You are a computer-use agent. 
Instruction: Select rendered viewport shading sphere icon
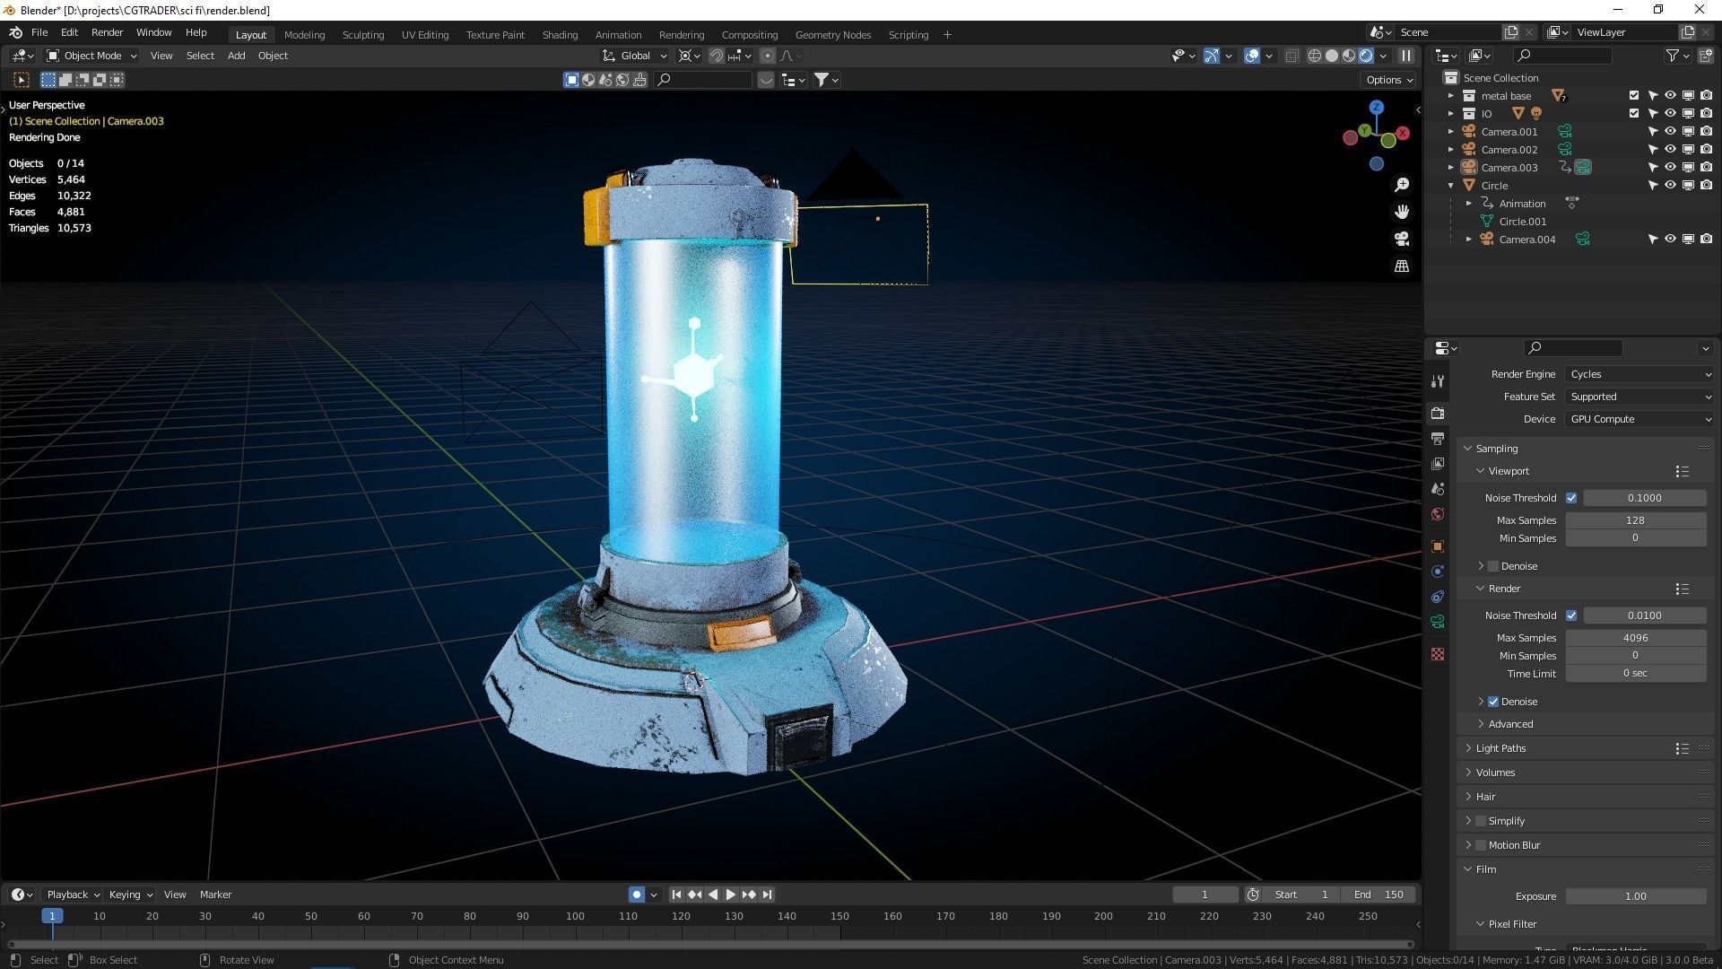click(x=1366, y=56)
